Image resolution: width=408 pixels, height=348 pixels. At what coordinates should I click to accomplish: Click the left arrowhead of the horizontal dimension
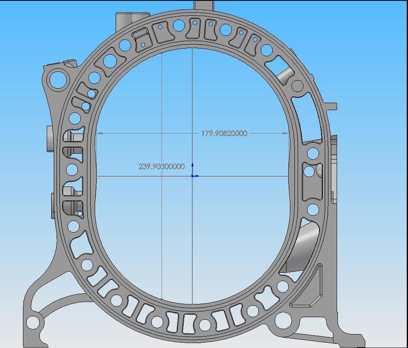(99, 133)
